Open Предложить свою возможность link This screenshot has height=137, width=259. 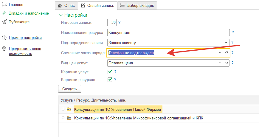(x=25, y=51)
